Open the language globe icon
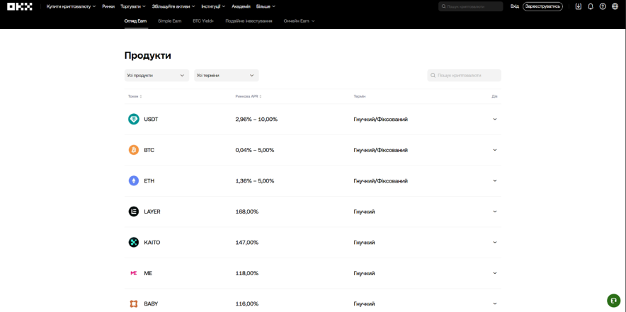This screenshot has height=312, width=626. click(x=615, y=6)
